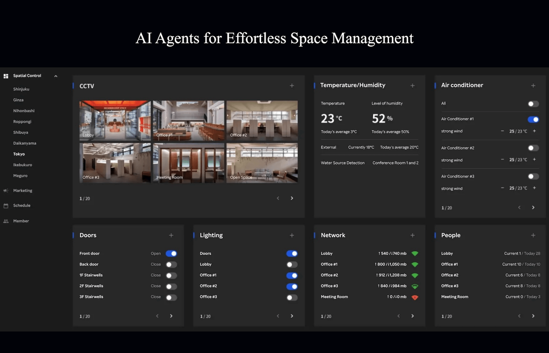Click the Schedule calendar icon
The image size is (549, 353).
pos(6,206)
